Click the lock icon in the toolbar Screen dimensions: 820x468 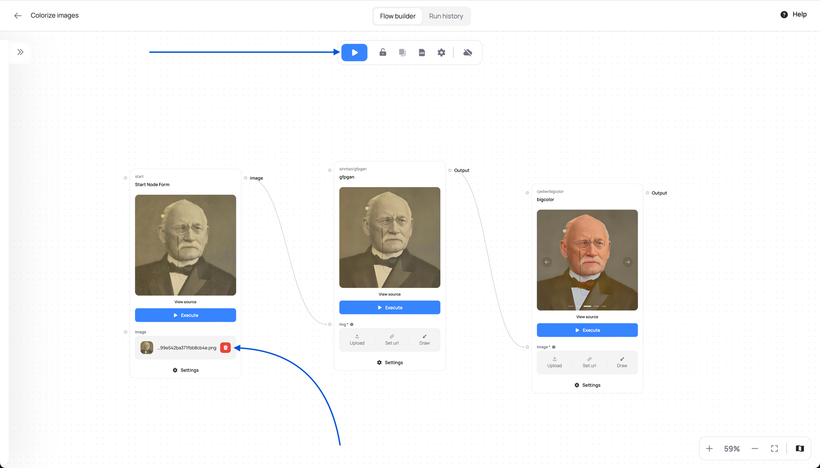click(383, 52)
